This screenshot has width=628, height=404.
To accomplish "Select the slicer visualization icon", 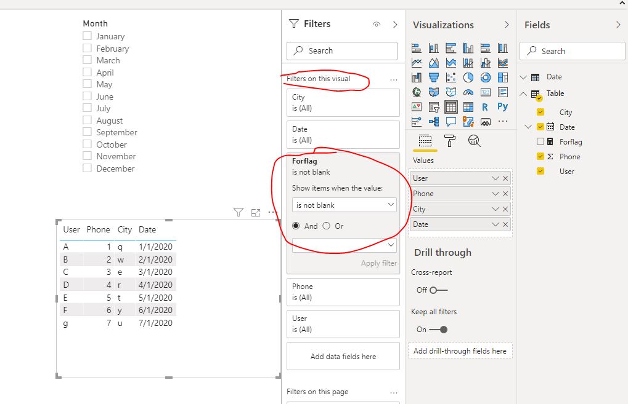I will [434, 107].
